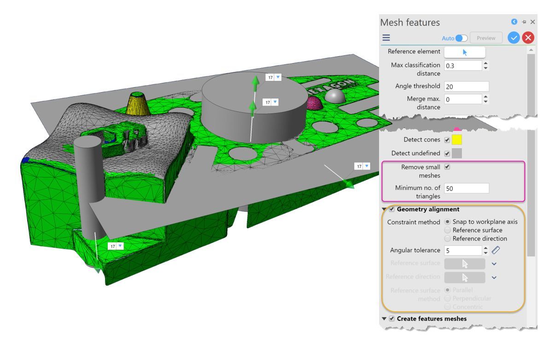Screen dimensions: 549x343
Task: Select the Parallel surface method
Action: click(448, 290)
